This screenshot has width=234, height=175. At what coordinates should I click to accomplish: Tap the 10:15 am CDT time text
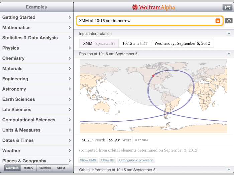click(135, 43)
